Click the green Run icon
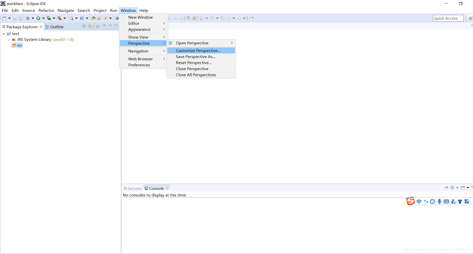Screen dimensions: 473x254 pos(38,18)
